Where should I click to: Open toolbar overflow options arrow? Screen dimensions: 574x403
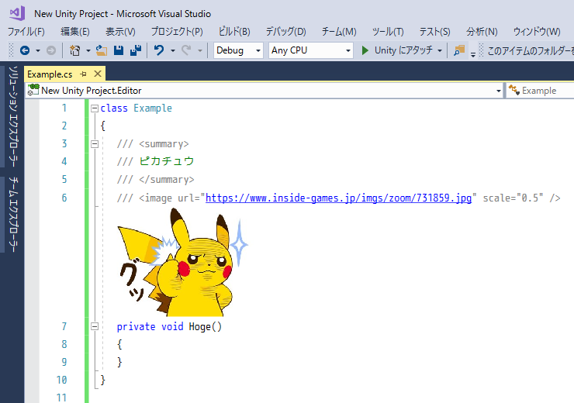pos(473,54)
